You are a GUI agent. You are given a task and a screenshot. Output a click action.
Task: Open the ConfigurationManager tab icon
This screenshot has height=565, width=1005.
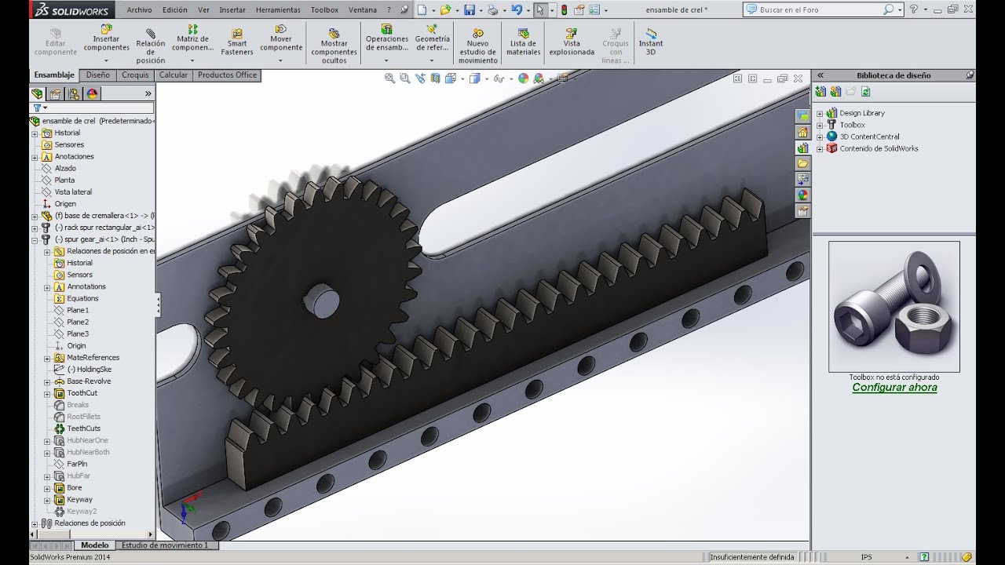coord(75,94)
